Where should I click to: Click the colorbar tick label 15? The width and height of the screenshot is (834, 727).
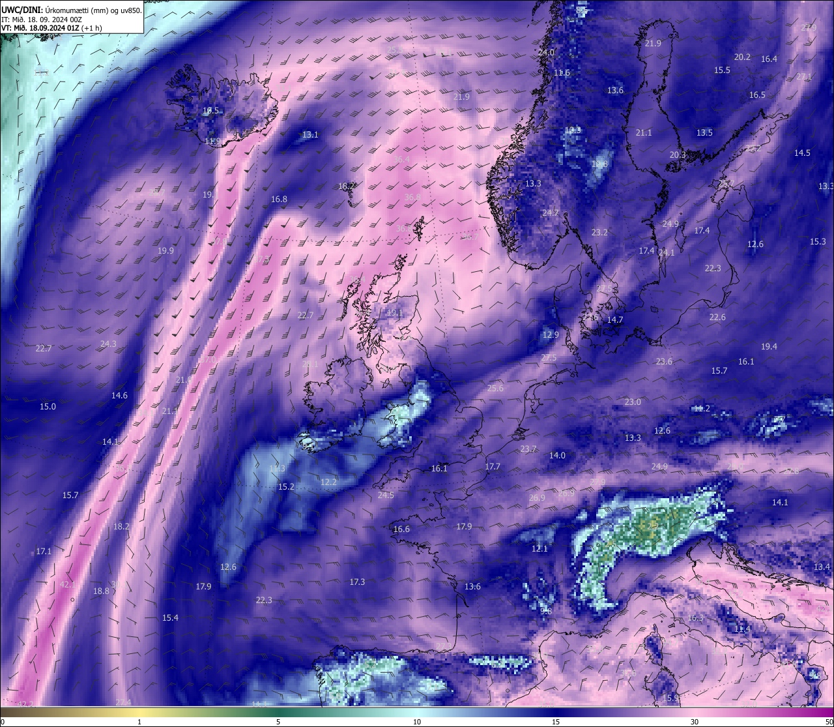(556, 722)
